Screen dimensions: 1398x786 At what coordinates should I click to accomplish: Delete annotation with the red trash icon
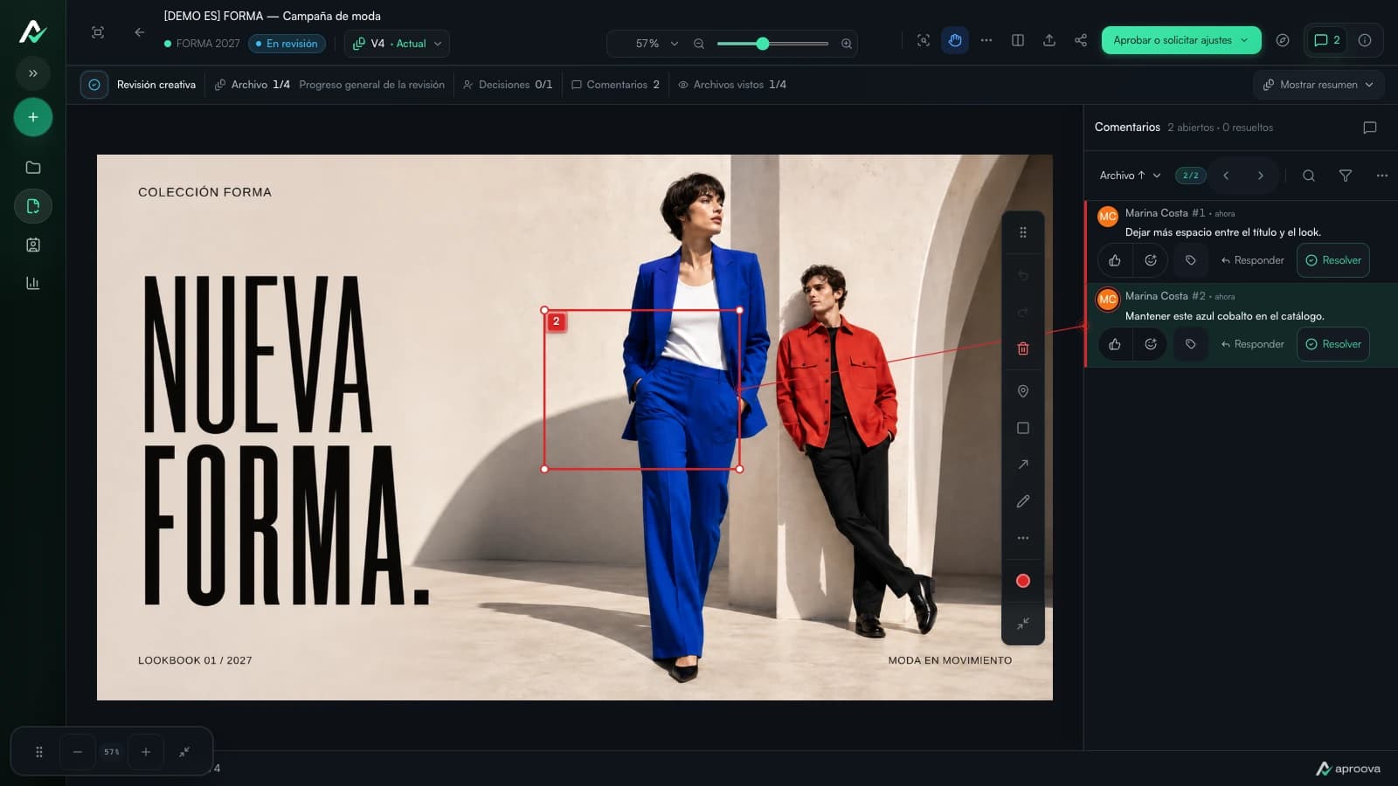pyautogui.click(x=1023, y=348)
